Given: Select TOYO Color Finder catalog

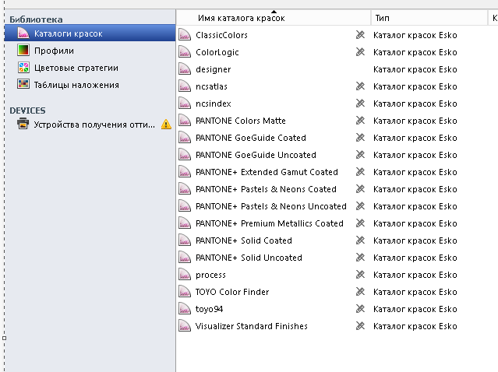Looking at the screenshot, I should click(337, 292).
